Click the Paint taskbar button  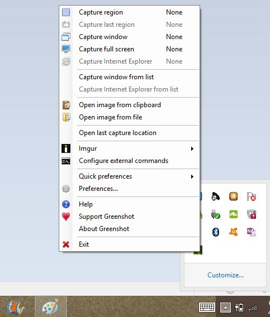point(51,307)
